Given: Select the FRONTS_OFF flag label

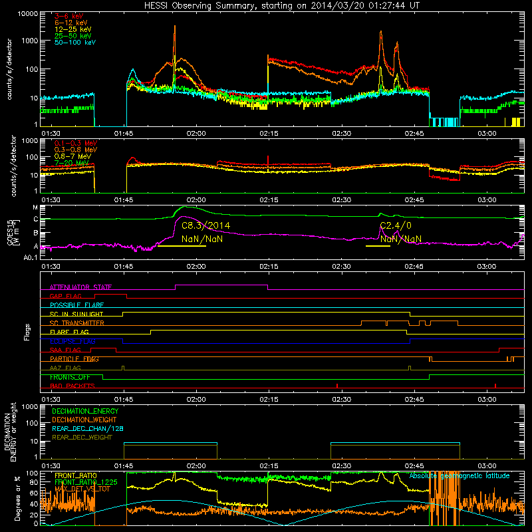Looking at the screenshot, I should tap(70, 377).
